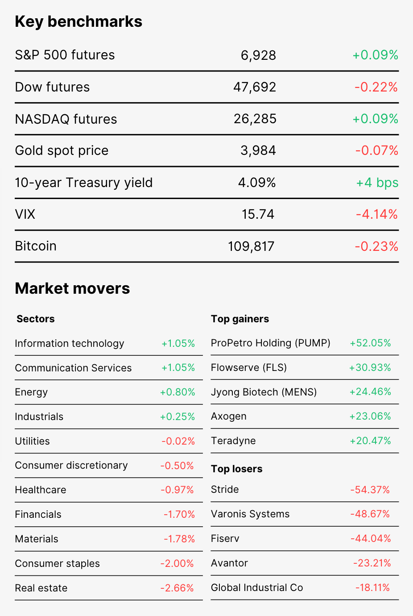Screen dimensions: 413x616
Task: Click the Jyong Biotech (MENS) entry
Action: tap(264, 392)
